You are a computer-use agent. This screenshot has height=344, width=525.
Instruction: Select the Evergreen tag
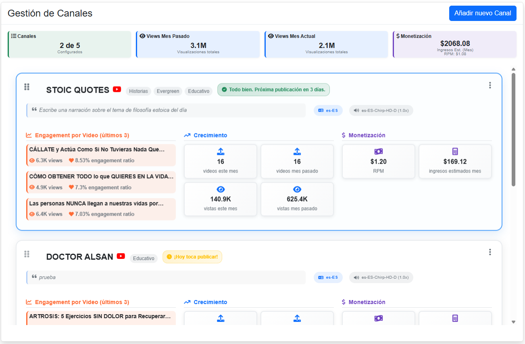point(168,91)
